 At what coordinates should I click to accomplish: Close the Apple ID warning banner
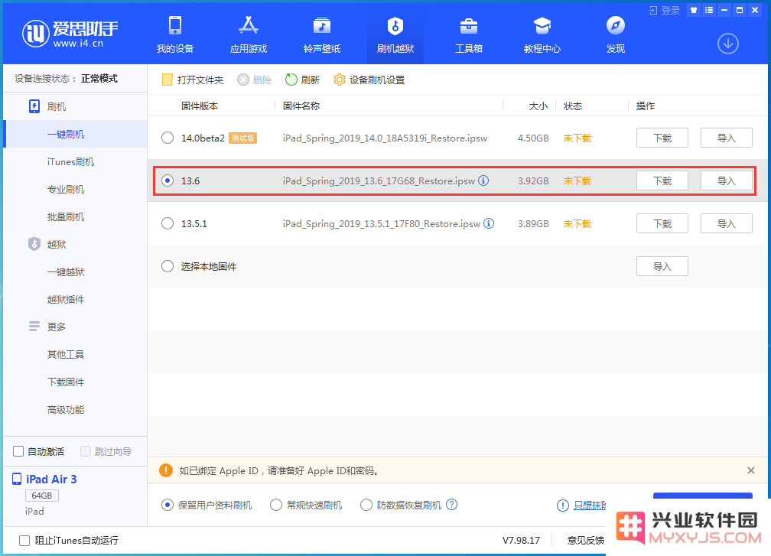pos(751,470)
